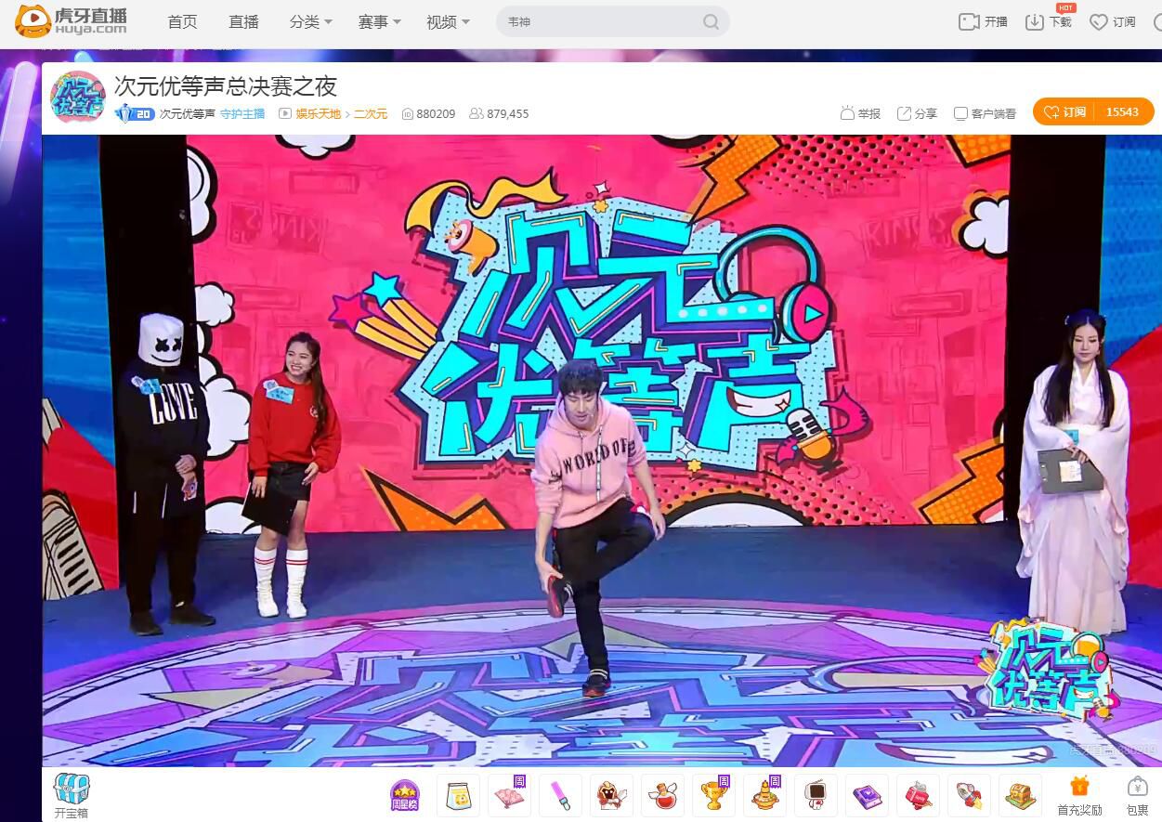Select the red potion bottle gift
The image size is (1162, 822).
click(x=662, y=796)
